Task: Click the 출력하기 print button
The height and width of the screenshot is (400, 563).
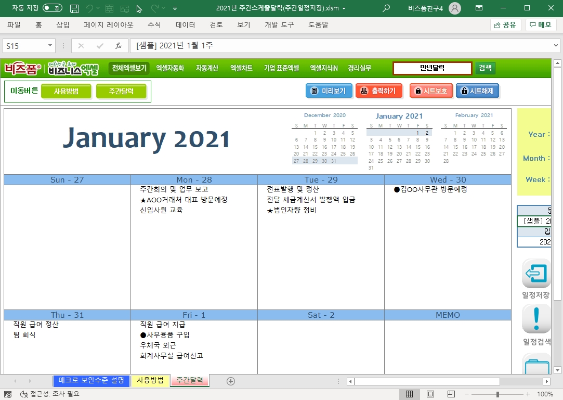Action: [379, 91]
